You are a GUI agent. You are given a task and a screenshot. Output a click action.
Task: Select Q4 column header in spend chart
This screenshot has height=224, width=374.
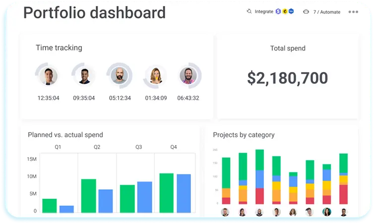[x=173, y=147]
